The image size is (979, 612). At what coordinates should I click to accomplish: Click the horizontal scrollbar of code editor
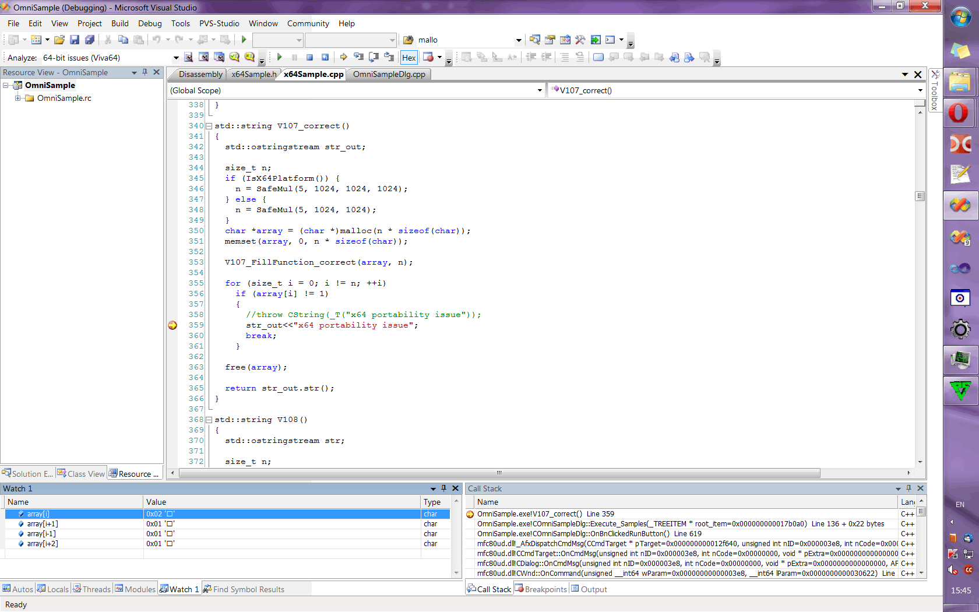point(499,473)
